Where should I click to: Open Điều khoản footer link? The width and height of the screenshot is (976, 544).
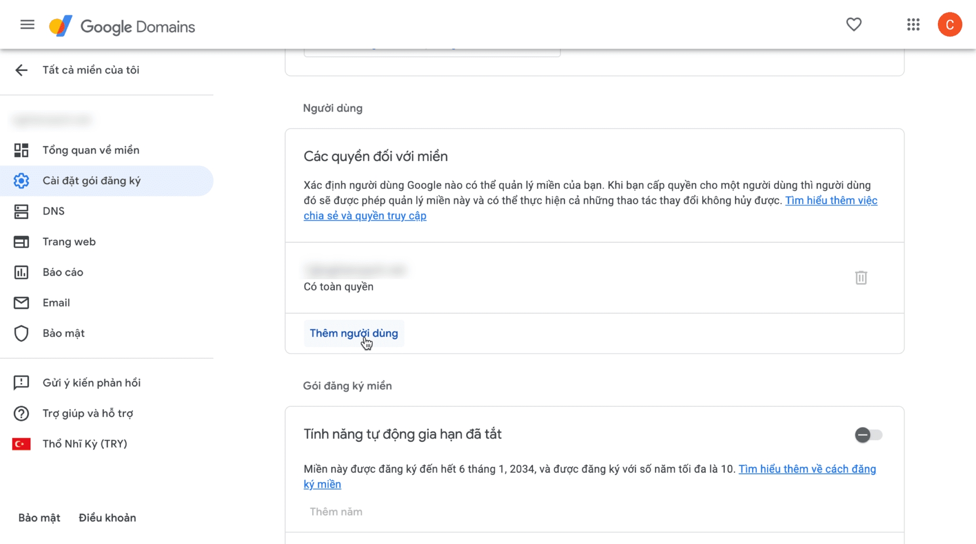(x=107, y=518)
